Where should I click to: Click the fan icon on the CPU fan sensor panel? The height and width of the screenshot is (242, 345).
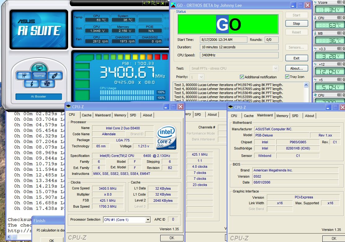[316, 95]
